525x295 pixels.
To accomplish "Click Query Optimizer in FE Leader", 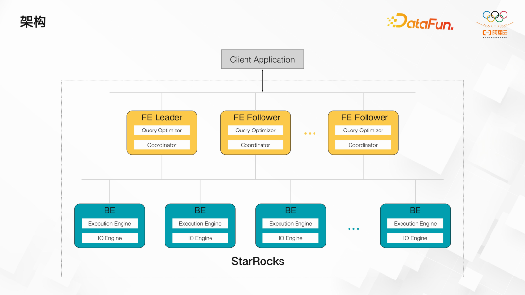I will (x=162, y=131).
